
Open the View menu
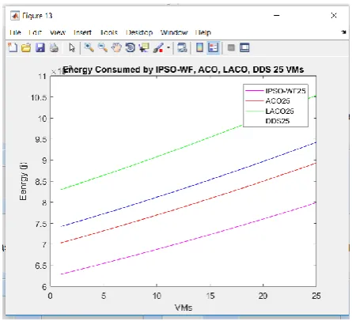pyautogui.click(x=58, y=32)
